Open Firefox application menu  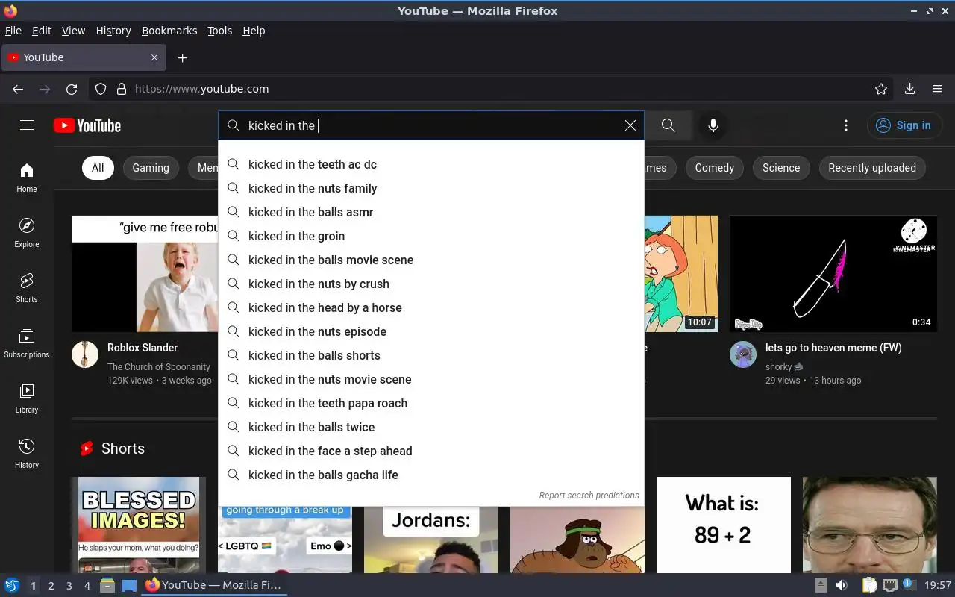[x=937, y=89]
